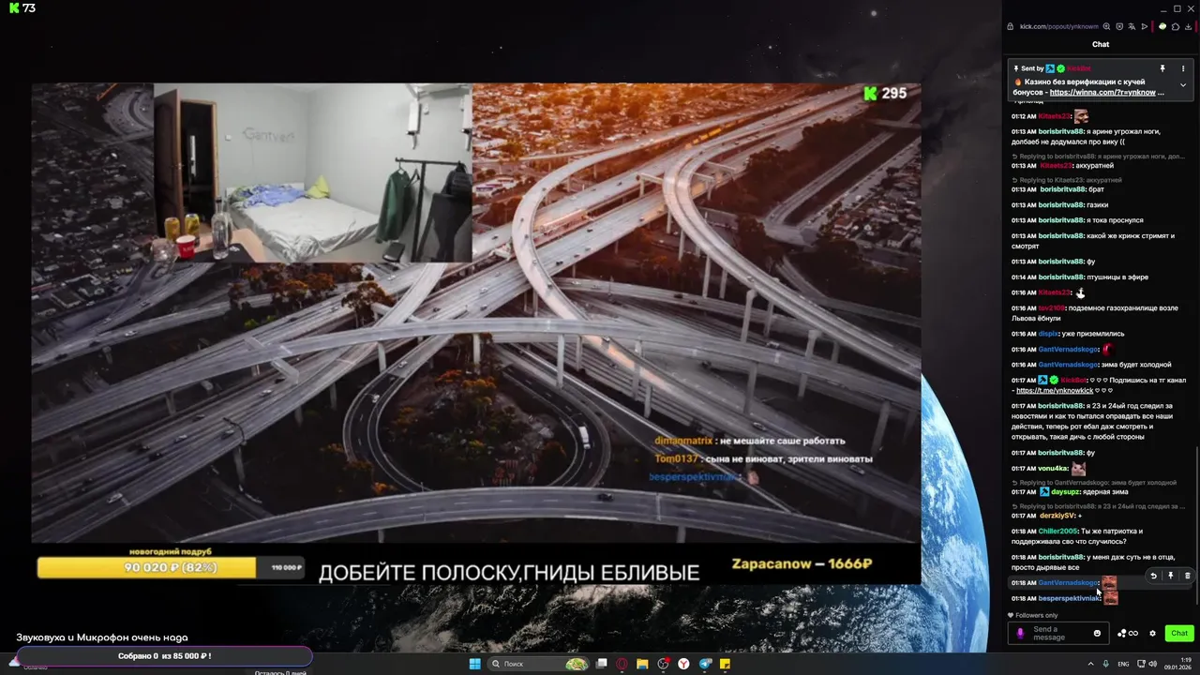1200x675 pixels.
Task: Click the green Chat send button
Action: [1178, 634]
